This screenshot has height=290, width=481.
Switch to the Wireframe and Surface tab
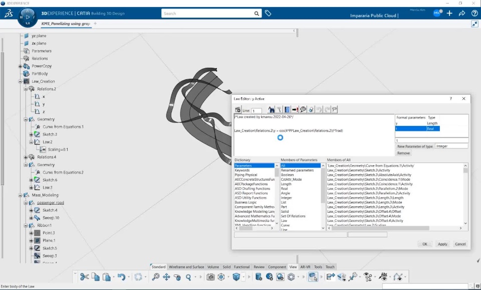click(186, 267)
